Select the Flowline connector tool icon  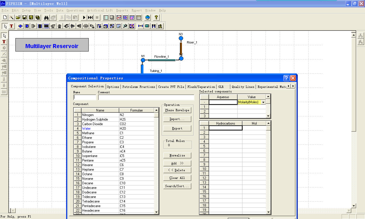point(140,26)
